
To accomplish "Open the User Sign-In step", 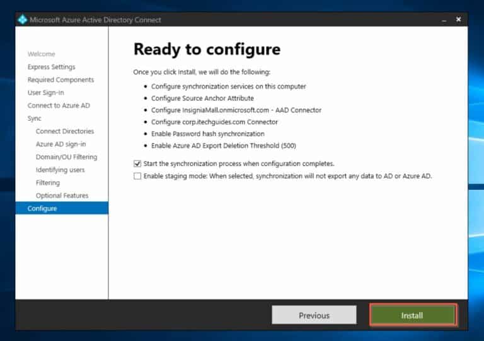I will point(45,92).
